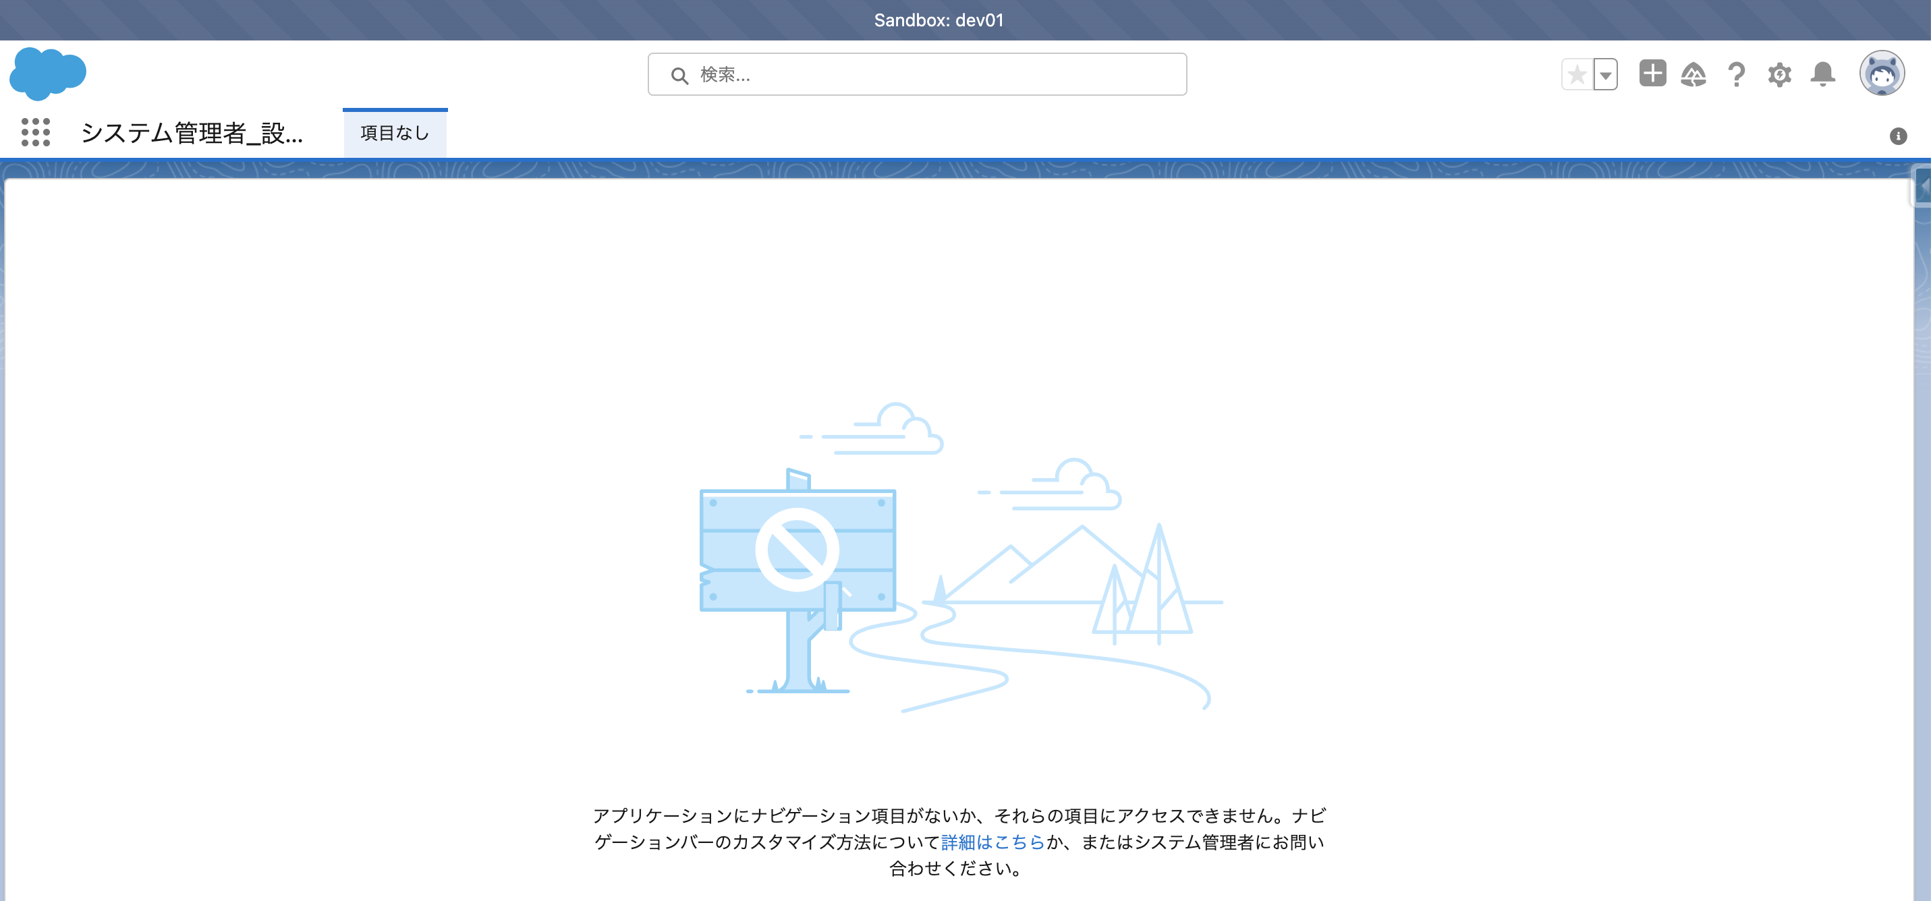Open the Guidance Center trailhead icon

click(x=1694, y=74)
